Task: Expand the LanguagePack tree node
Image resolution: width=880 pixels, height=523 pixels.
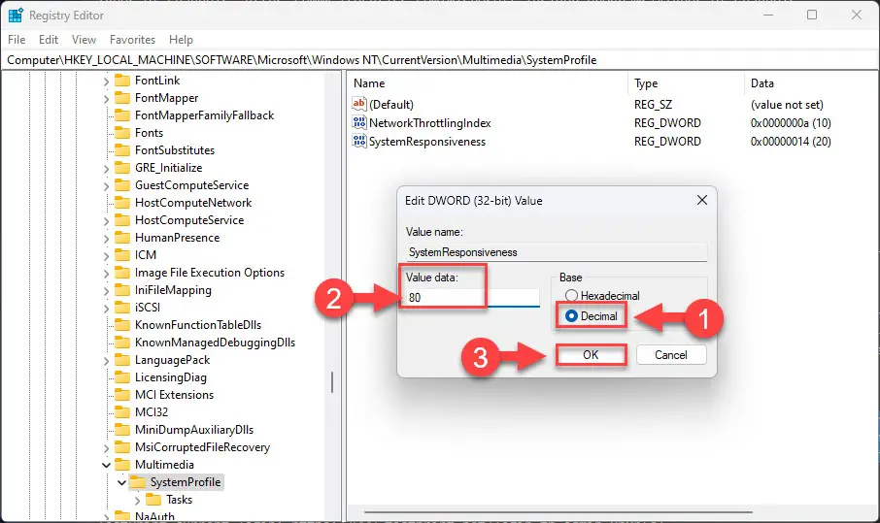Action: tap(106, 360)
